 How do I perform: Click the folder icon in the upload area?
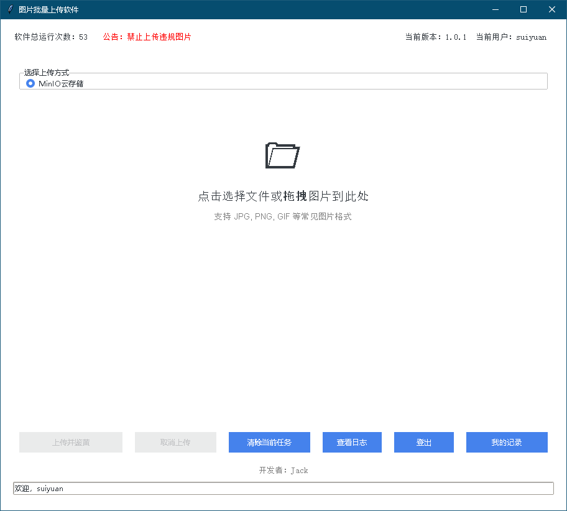pyautogui.click(x=283, y=155)
